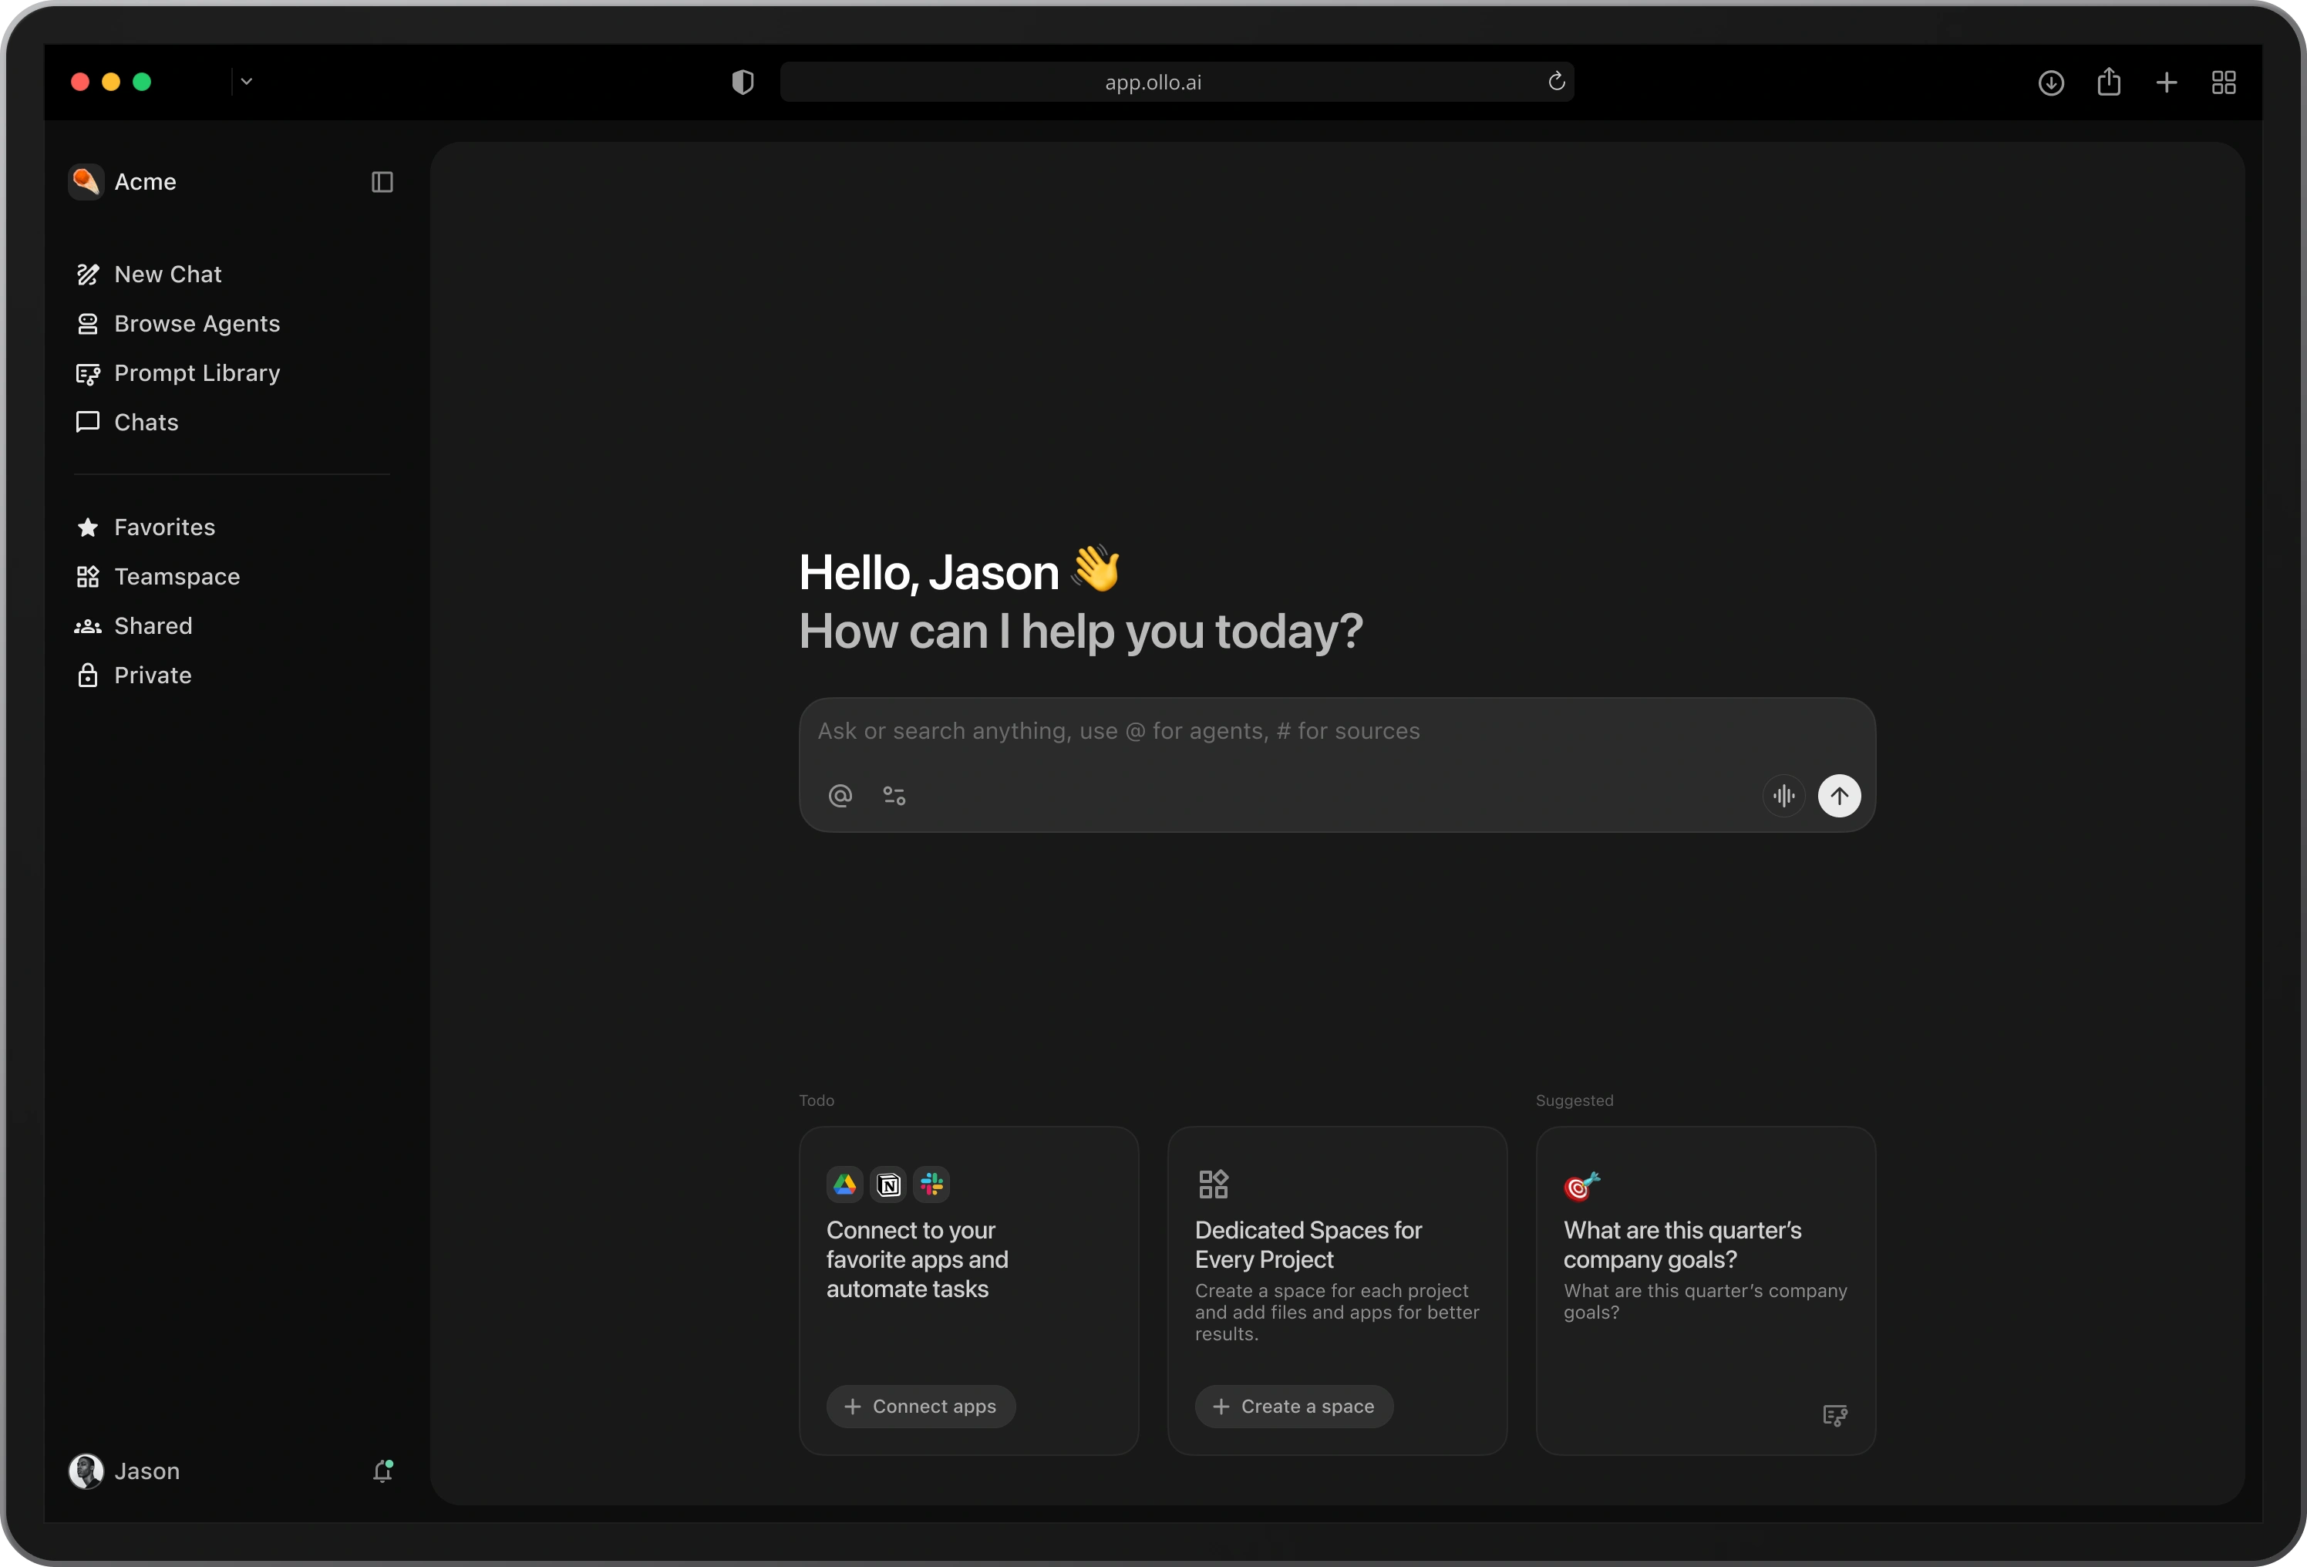Focus the Ask or search anything field
Screen dimensions: 2307x1567
coord(1291,732)
